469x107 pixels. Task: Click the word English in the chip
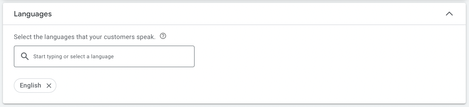tap(30, 85)
